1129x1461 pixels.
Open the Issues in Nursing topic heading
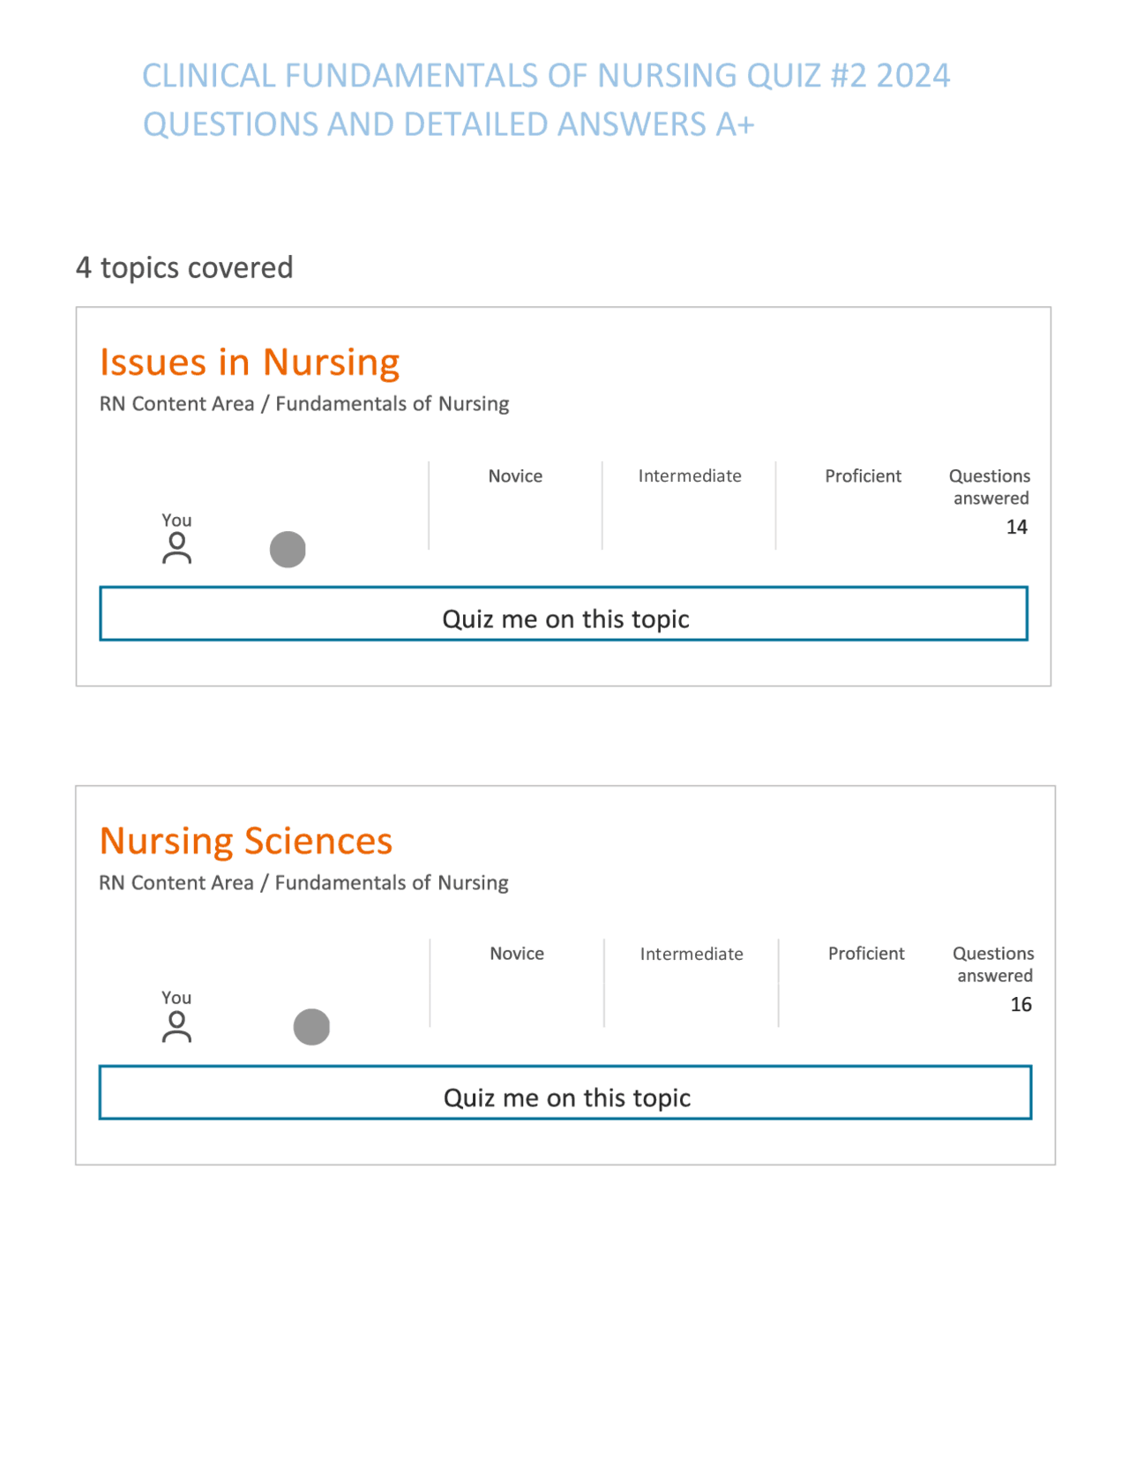(x=250, y=362)
